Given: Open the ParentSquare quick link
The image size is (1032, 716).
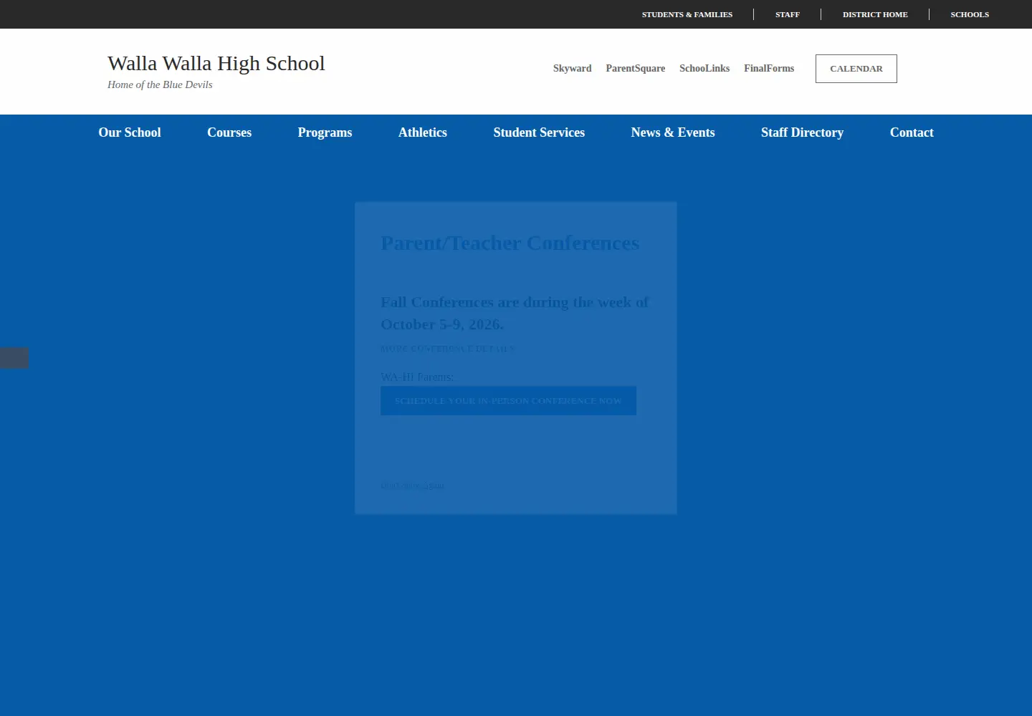Looking at the screenshot, I should click(635, 69).
